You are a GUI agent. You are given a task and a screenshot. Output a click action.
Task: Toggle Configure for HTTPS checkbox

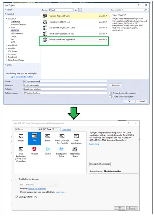17,197
